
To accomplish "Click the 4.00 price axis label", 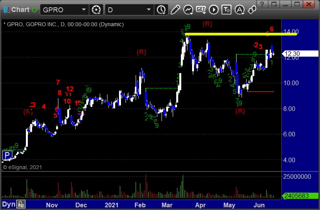I will point(289,160).
